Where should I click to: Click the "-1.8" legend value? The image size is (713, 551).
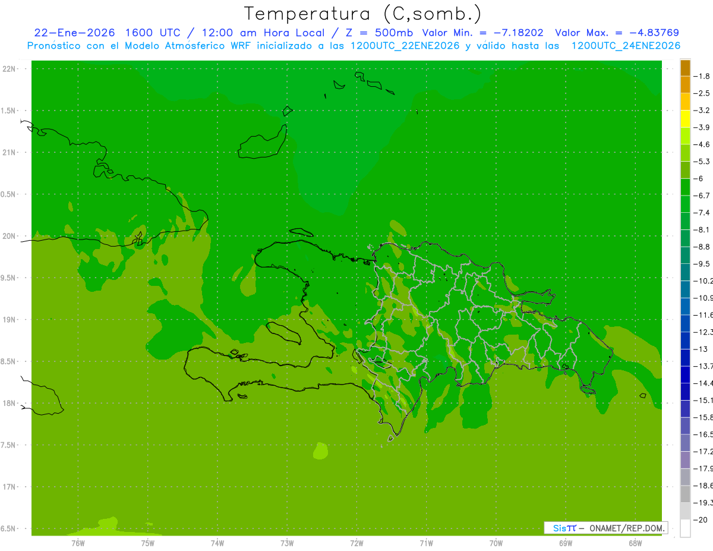pyautogui.click(x=702, y=76)
